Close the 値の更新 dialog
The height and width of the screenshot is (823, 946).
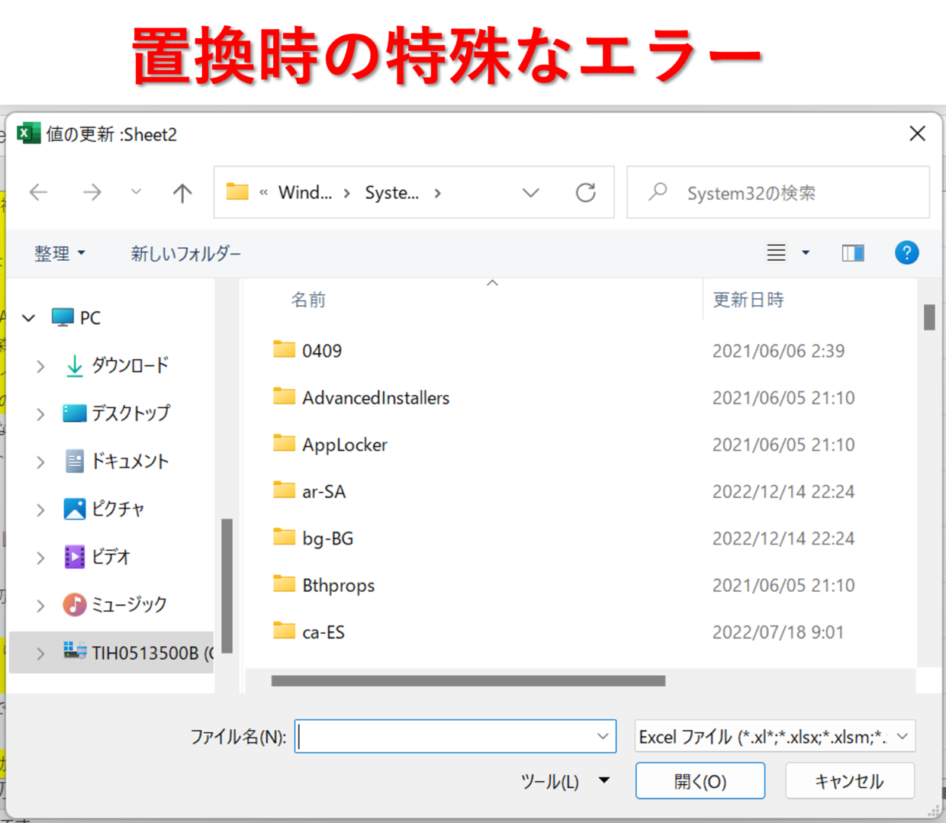click(x=917, y=133)
